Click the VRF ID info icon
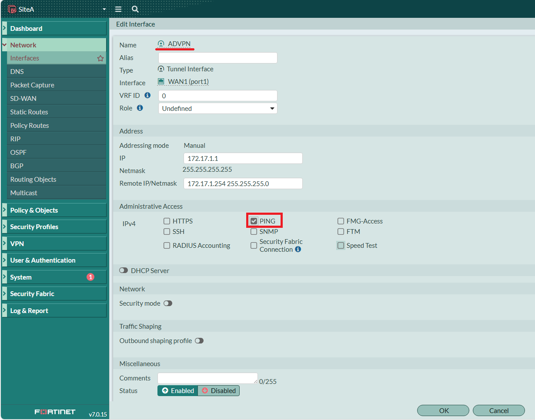This screenshot has width=535, height=420. (x=147, y=95)
